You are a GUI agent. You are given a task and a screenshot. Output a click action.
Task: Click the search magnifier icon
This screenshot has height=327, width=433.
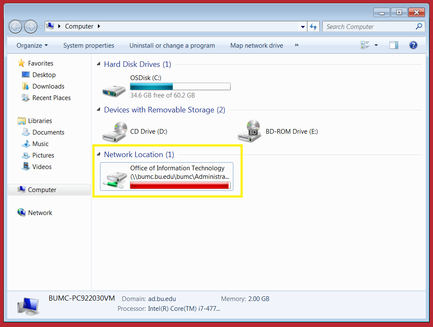tap(419, 26)
